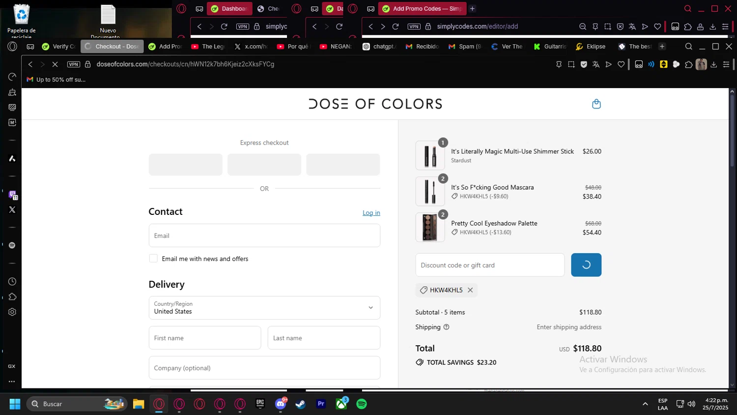
Task: Click the Mascara product thumbnail
Action: pos(430,191)
